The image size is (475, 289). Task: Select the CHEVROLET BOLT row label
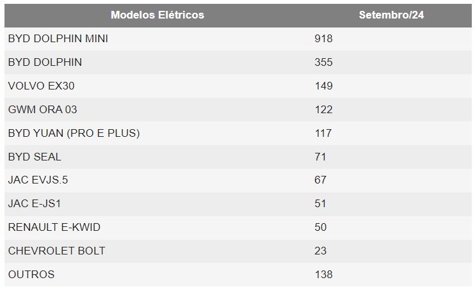[x=56, y=251]
